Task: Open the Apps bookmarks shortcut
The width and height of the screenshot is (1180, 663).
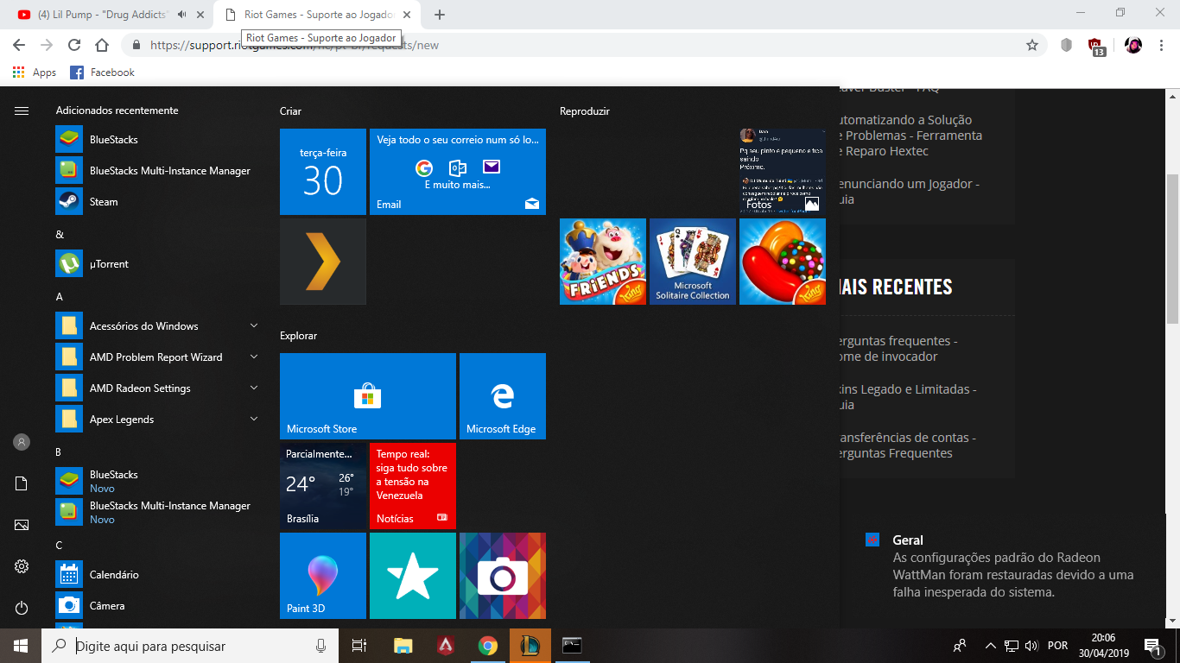Action: click(x=35, y=73)
